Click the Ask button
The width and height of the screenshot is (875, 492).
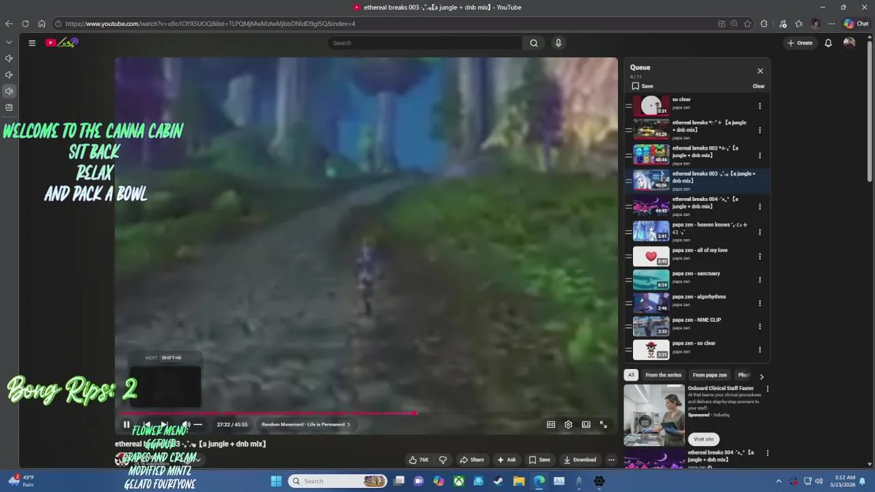tap(507, 460)
